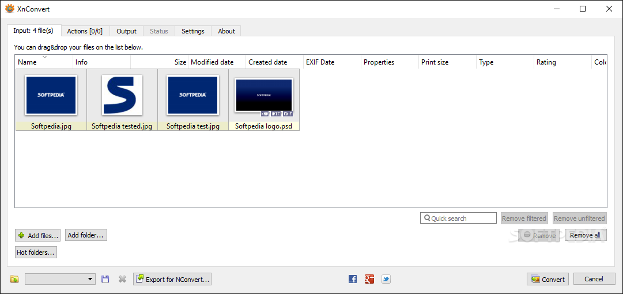Save the script with the floppy disk icon
The width and height of the screenshot is (623, 294).
[x=105, y=279]
